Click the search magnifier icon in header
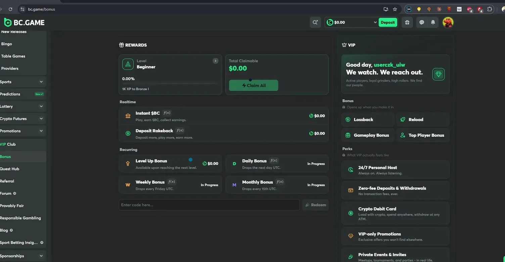Image resolution: width=505 pixels, height=262 pixels. [x=315, y=22]
